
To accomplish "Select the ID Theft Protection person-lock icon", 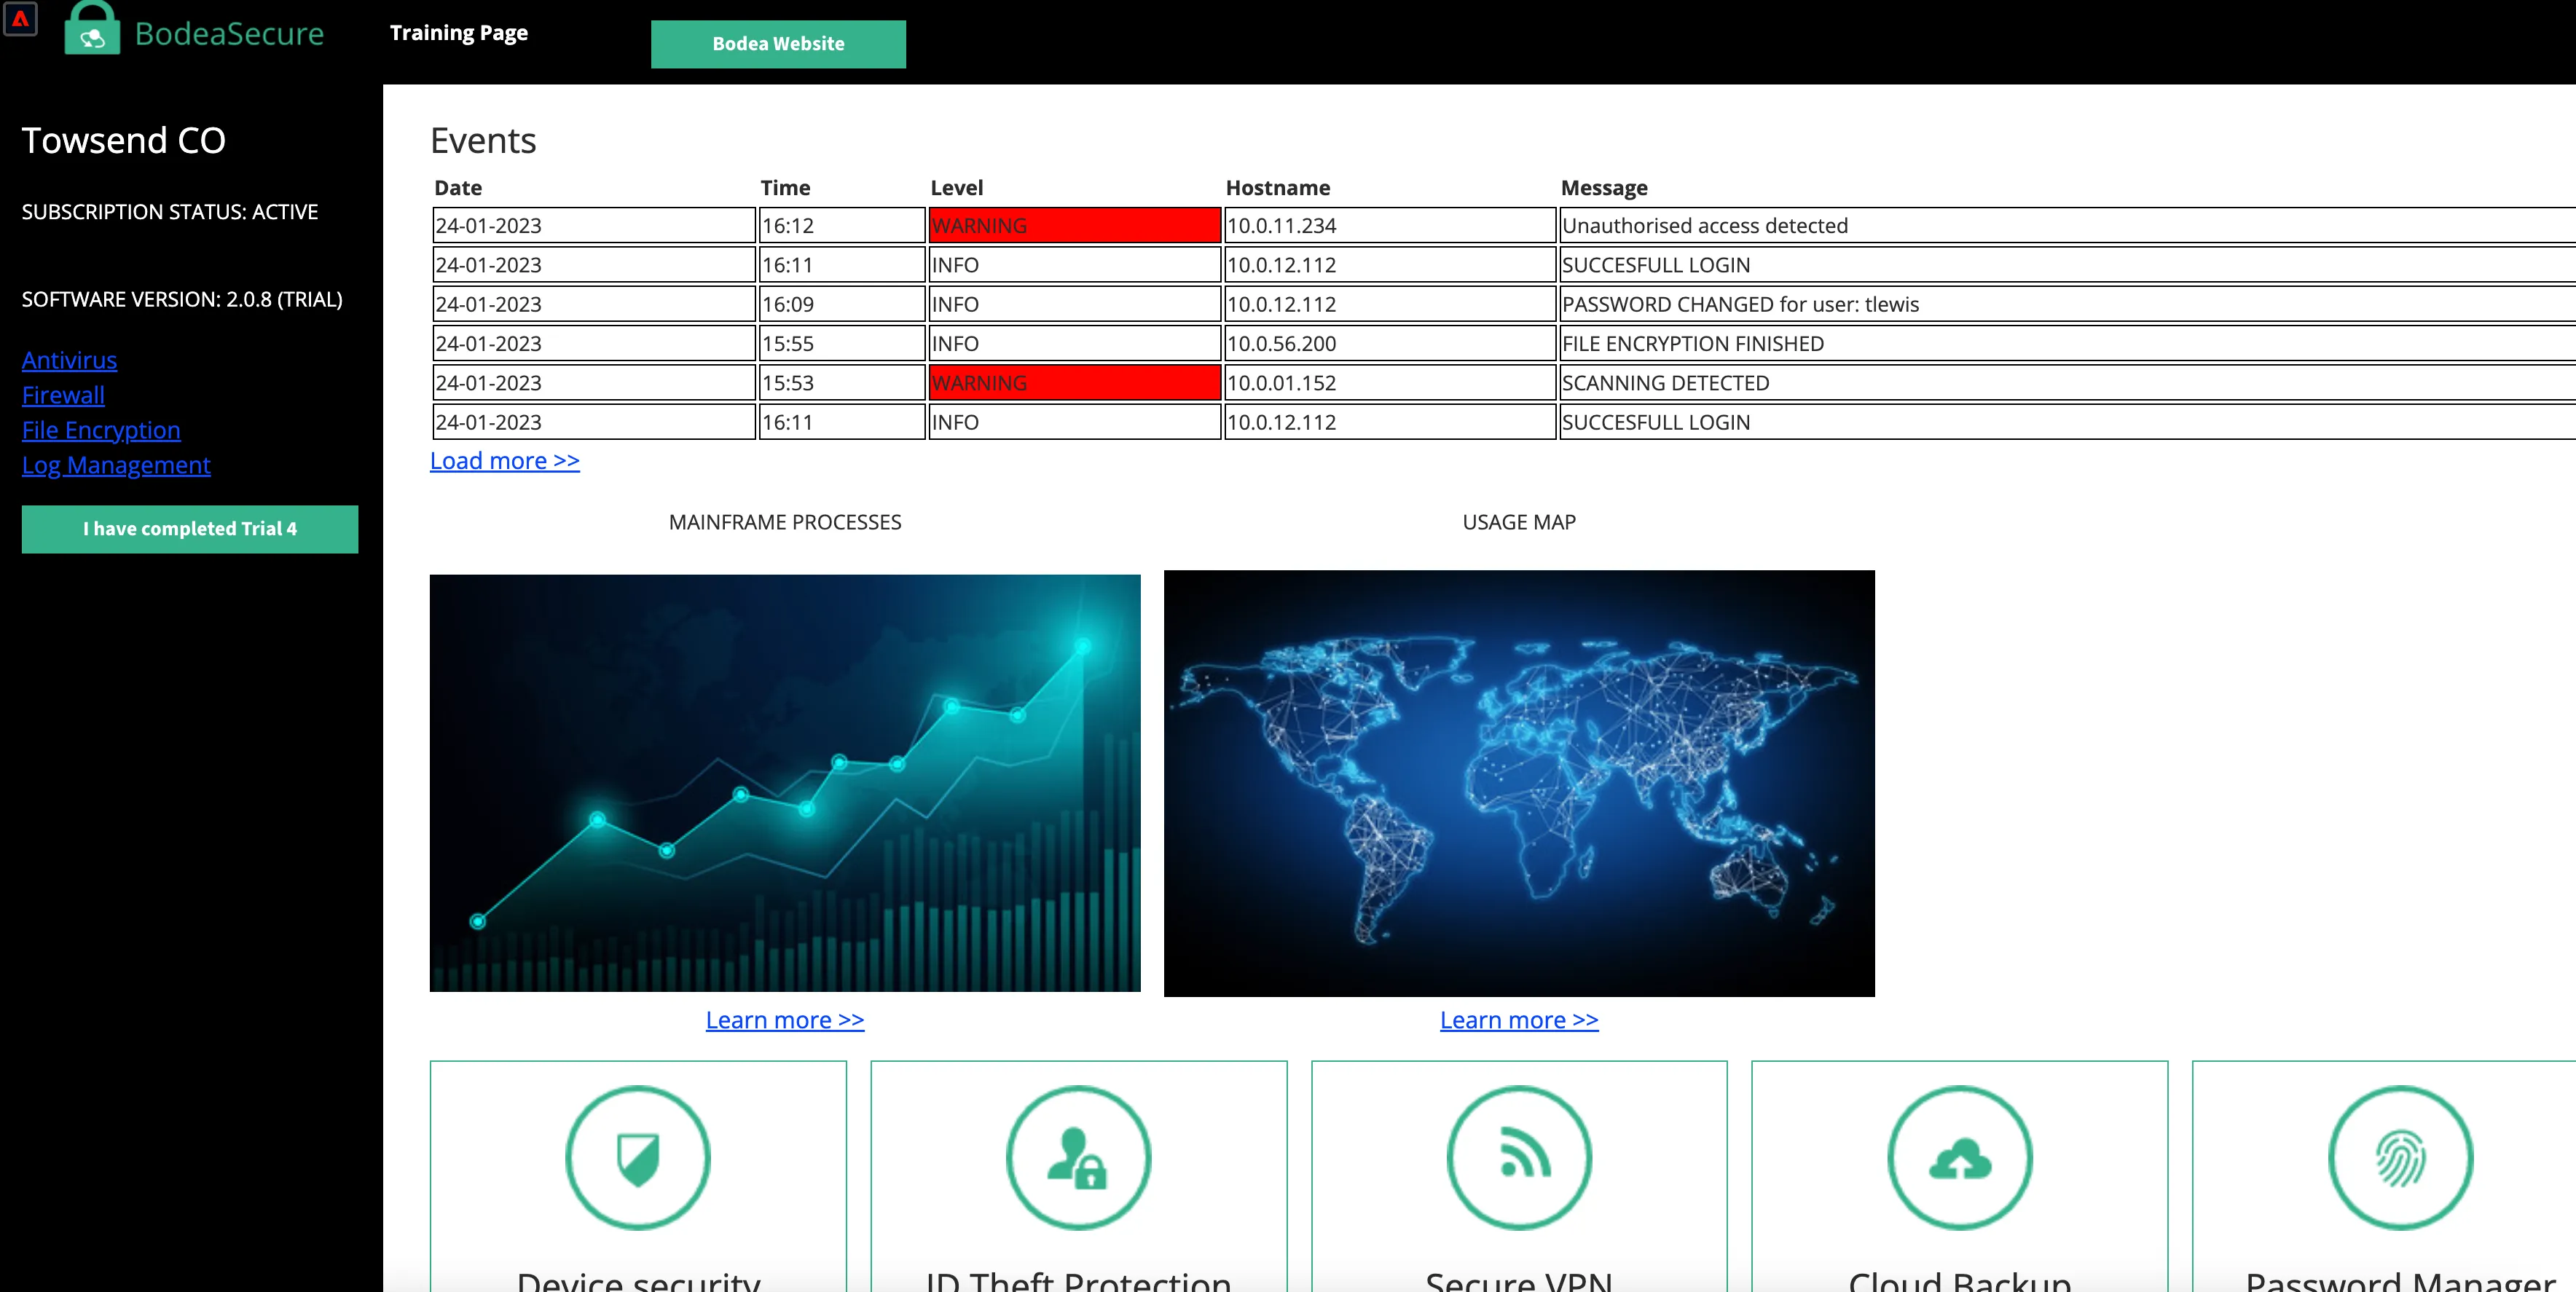I will coord(1078,1157).
